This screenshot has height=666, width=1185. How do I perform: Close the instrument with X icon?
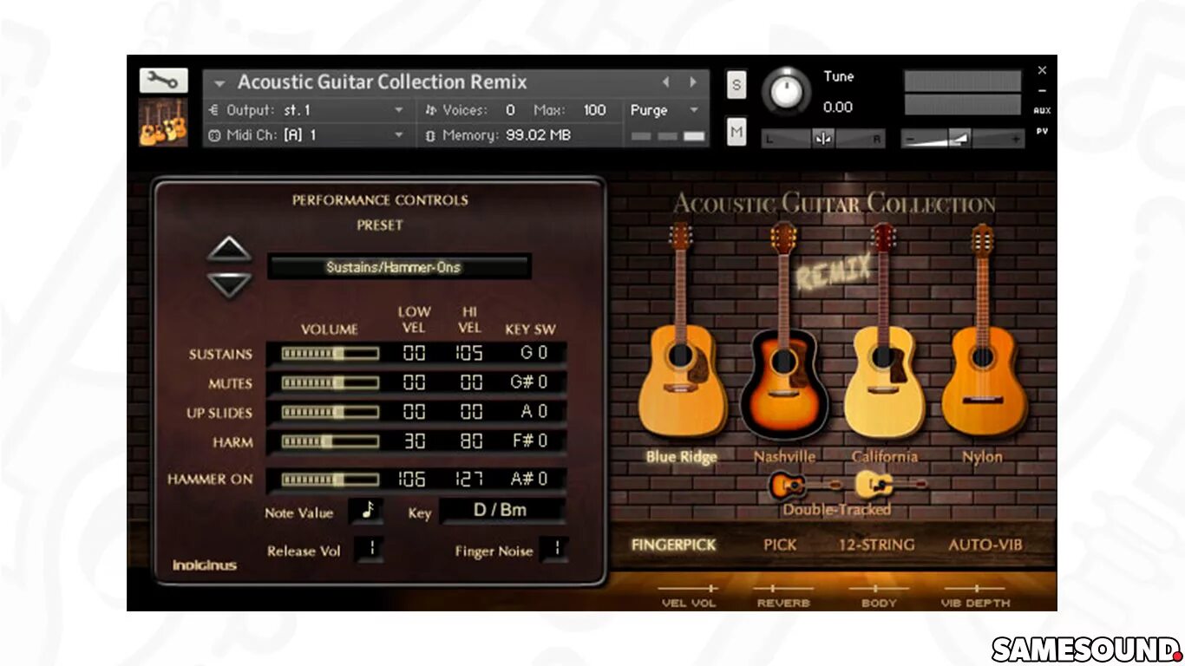point(1042,70)
